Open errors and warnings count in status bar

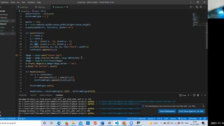pos(21,119)
